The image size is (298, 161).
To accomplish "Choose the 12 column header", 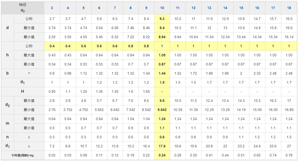I will (193, 8).
